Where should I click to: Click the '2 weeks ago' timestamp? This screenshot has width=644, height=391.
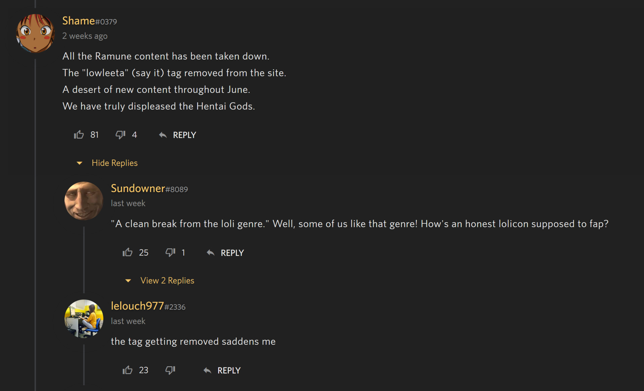pyautogui.click(x=85, y=36)
